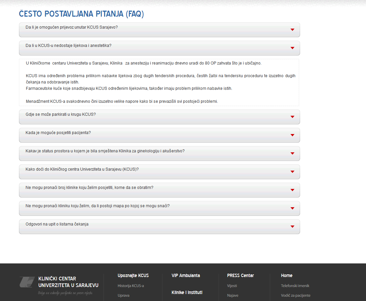Expand the red arrow for KCUS transport question
The width and height of the screenshot is (366, 301).
[x=292, y=30]
